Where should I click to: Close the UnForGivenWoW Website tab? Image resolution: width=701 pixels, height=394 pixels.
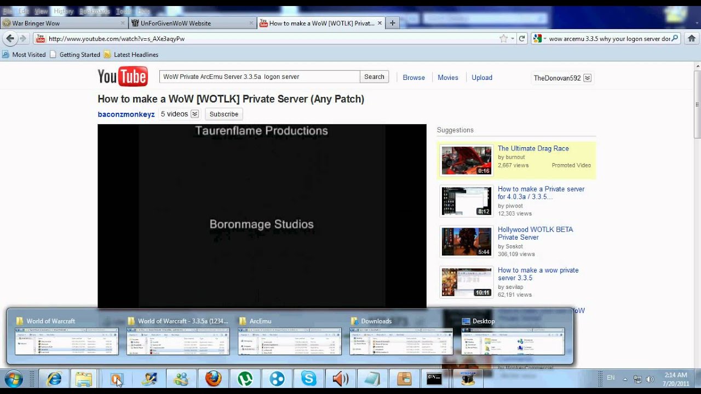251,23
